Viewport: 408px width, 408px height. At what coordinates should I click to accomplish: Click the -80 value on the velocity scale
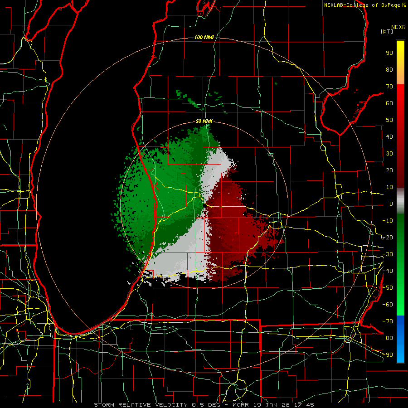(x=388, y=338)
